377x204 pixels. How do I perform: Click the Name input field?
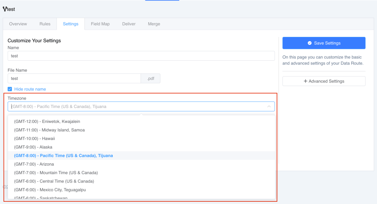tap(141, 56)
